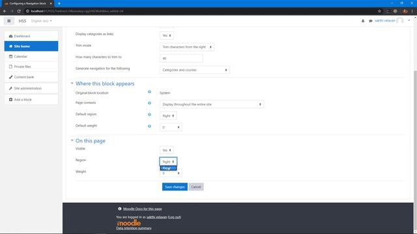
Task: Click the Moodle logo in footer
Action: [129, 222]
